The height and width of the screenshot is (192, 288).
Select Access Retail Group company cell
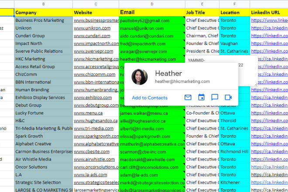(x=43, y=66)
